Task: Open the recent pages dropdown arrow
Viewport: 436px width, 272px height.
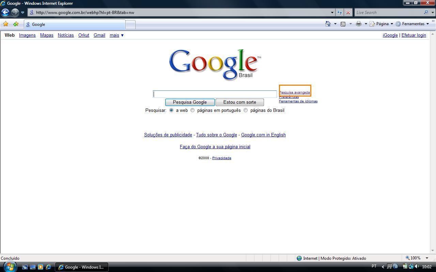Action: 22,13
